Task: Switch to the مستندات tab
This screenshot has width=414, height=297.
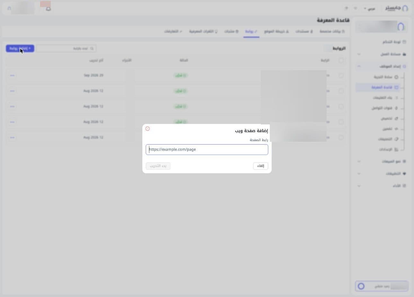Action: coord(304,32)
